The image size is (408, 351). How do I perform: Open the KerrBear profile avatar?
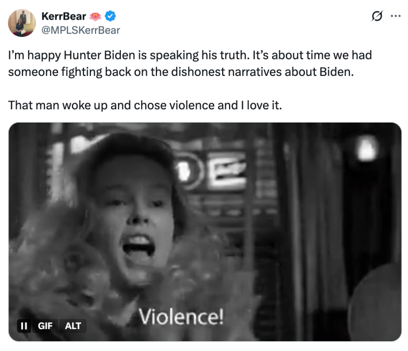[x=21, y=23]
